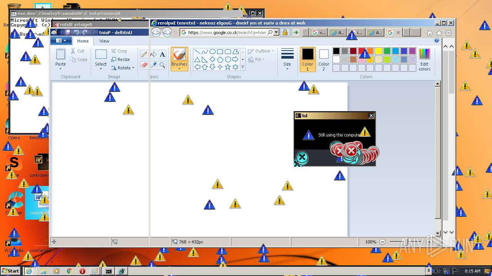The height and width of the screenshot is (276, 492).
Task: Click the command prompt taskbar button
Action: click(x=109, y=271)
